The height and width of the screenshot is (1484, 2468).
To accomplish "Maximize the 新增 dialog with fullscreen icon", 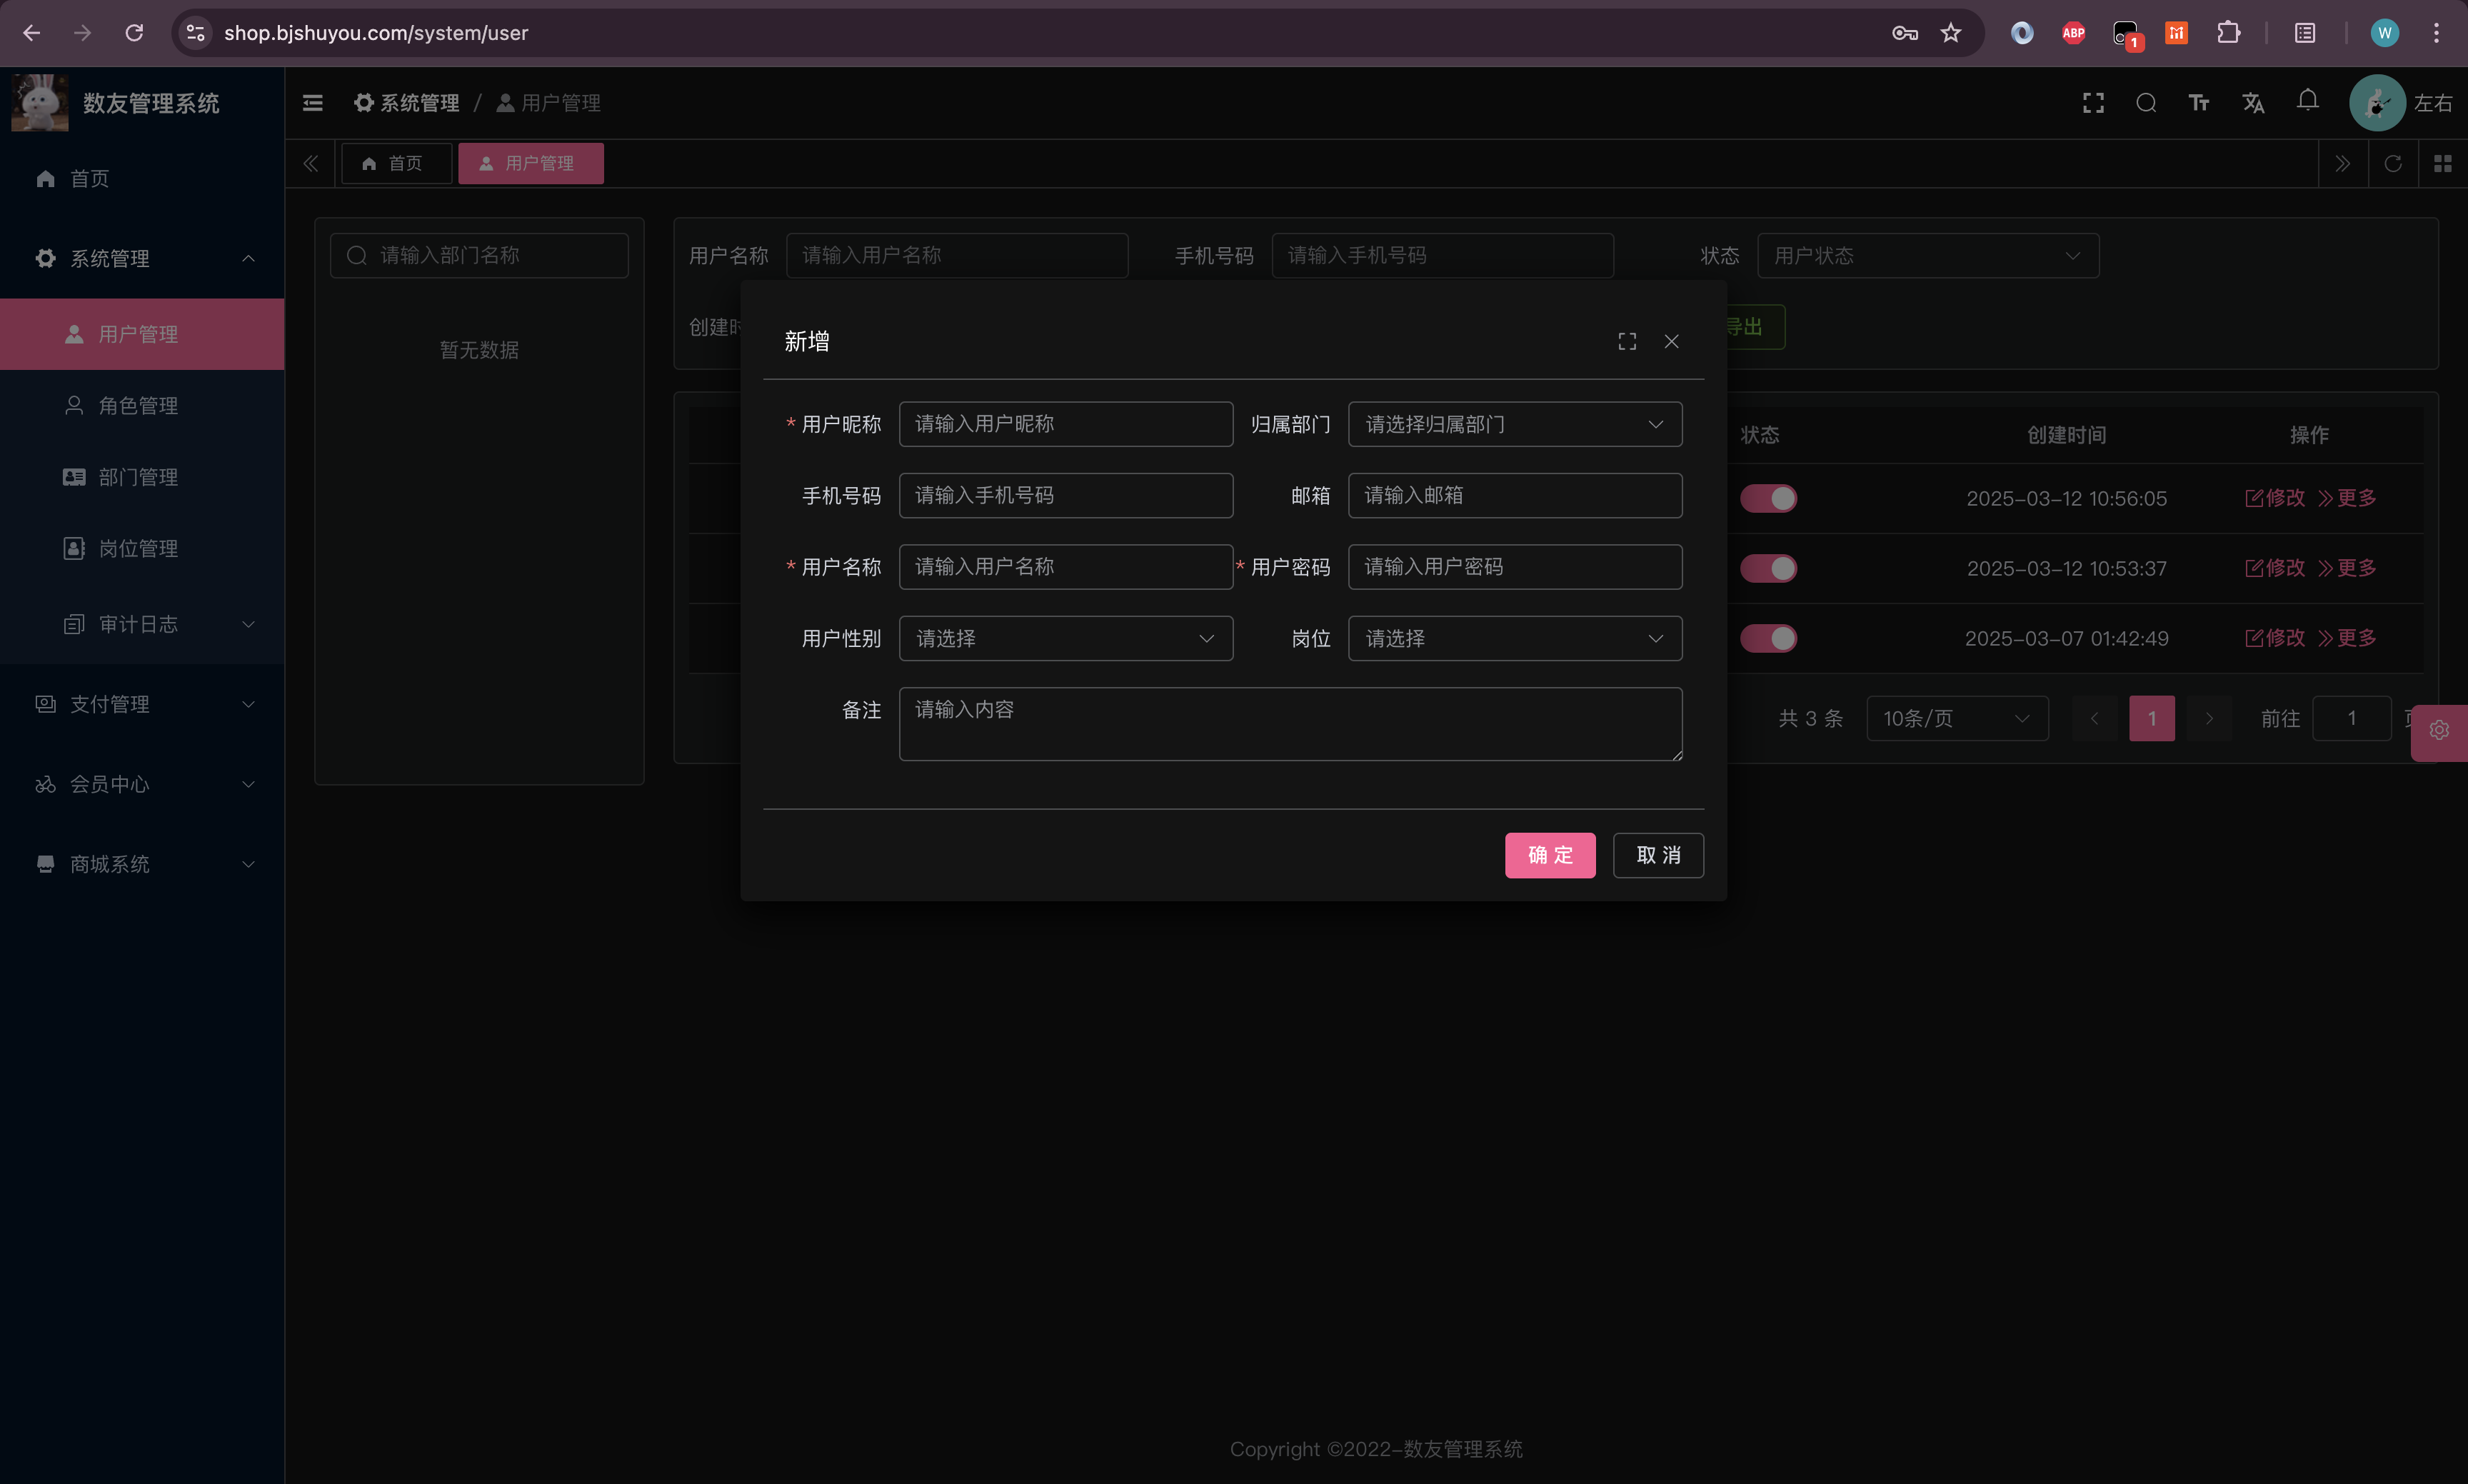I will click(x=1627, y=342).
